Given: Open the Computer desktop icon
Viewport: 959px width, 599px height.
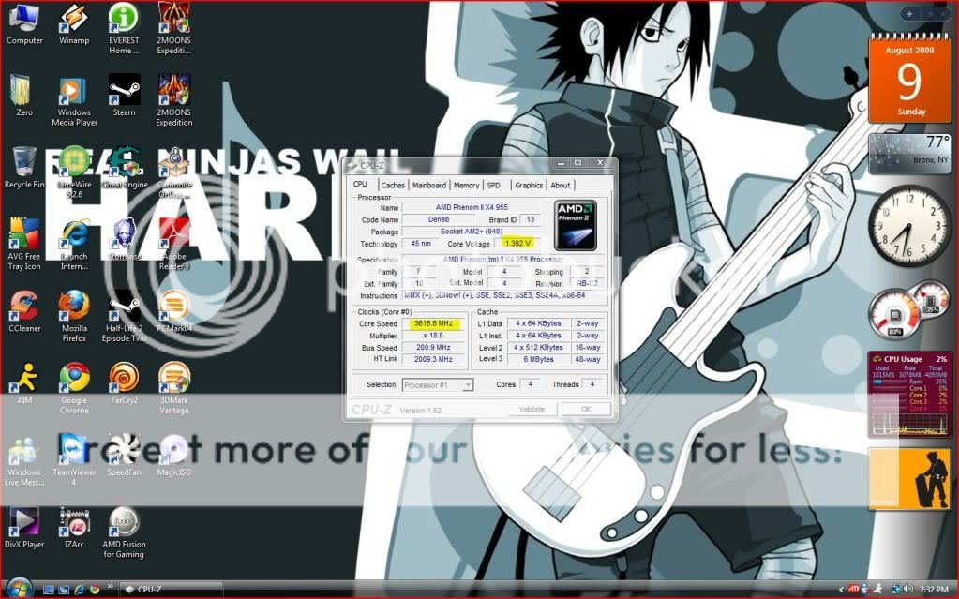Looking at the screenshot, I should click(x=24, y=24).
